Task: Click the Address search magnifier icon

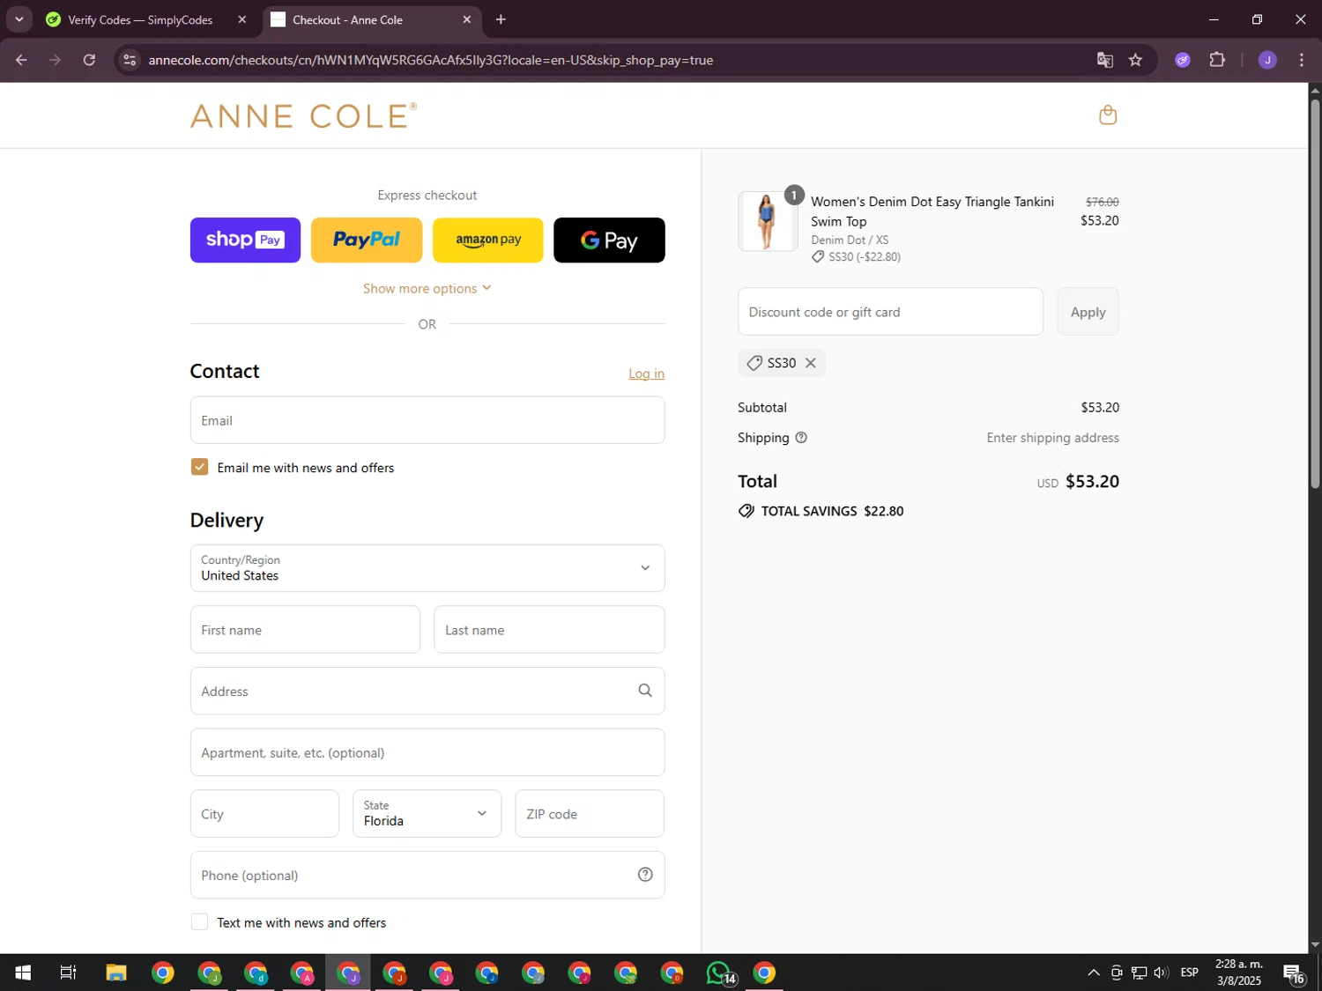Action: coord(645,691)
